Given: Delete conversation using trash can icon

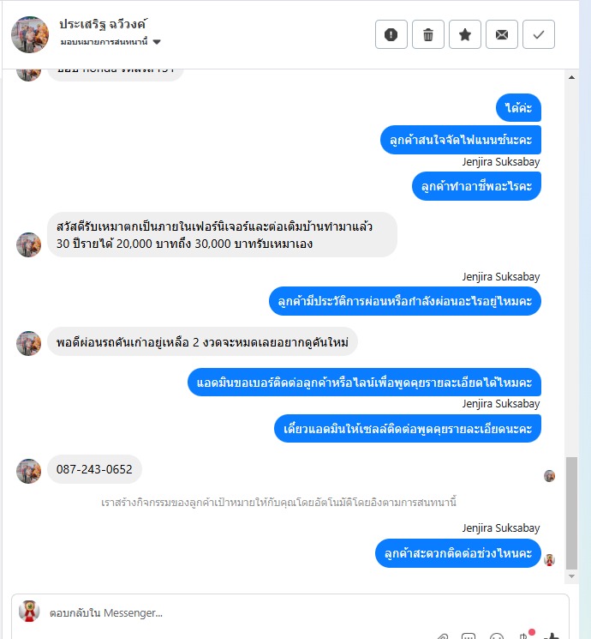Looking at the screenshot, I should (427, 34).
